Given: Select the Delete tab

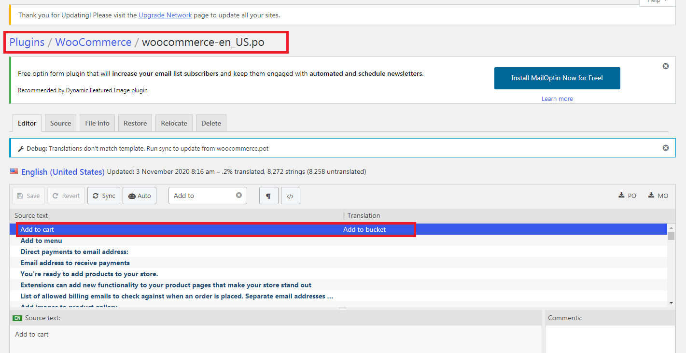Looking at the screenshot, I should tap(211, 123).
